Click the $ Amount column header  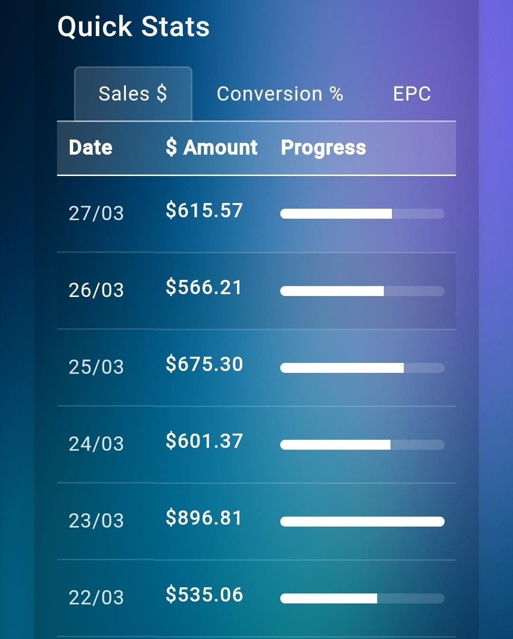point(211,148)
